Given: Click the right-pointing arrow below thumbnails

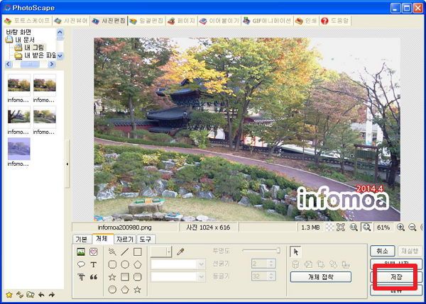Looking at the screenshot, I should tap(52, 295).
